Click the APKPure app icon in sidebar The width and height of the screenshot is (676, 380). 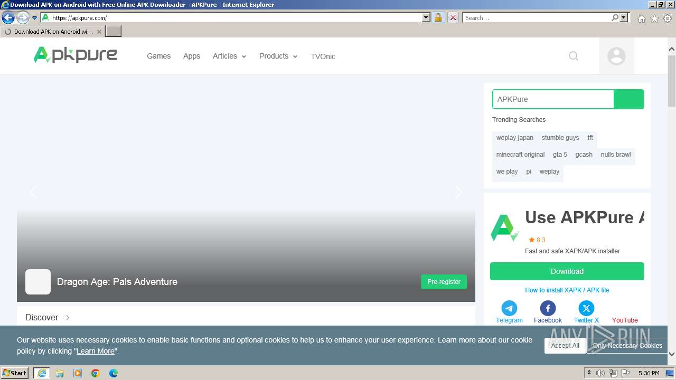coord(504,228)
